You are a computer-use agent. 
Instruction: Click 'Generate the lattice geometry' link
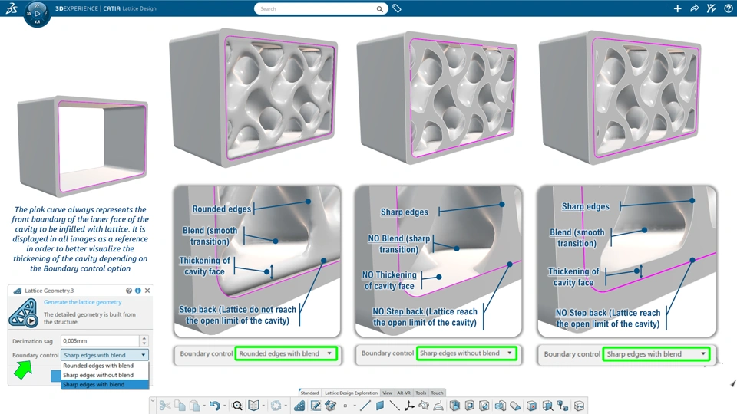83,302
